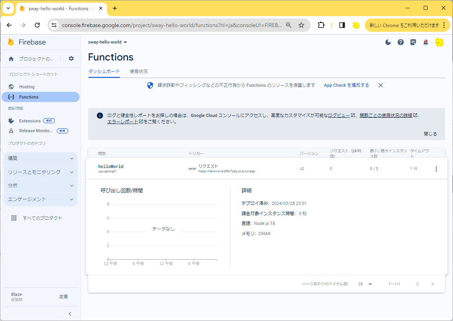Open Chrome extensions puzzle icon

321,25
